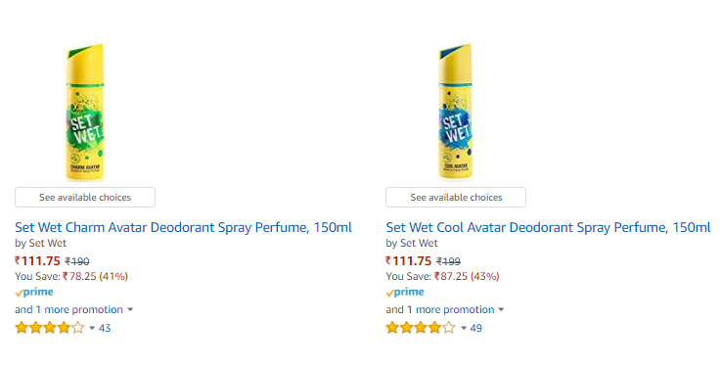This screenshot has width=722, height=367.
Task: Open the Charm Avatar deodorant product image
Action: (x=85, y=112)
